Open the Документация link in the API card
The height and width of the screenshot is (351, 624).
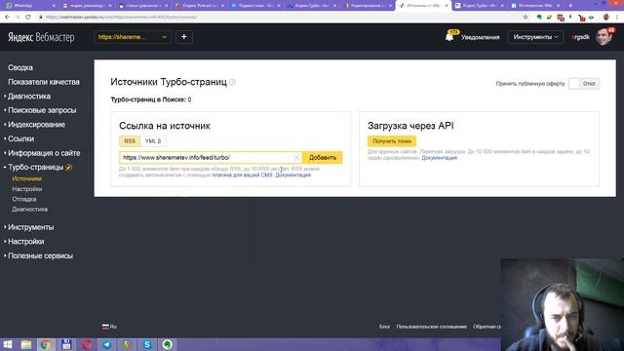click(x=440, y=158)
